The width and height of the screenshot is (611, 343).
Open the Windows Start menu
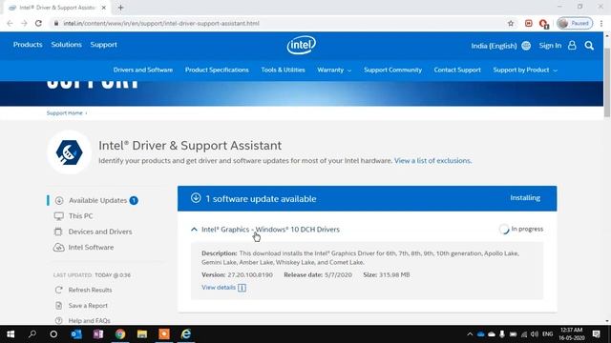point(11,334)
